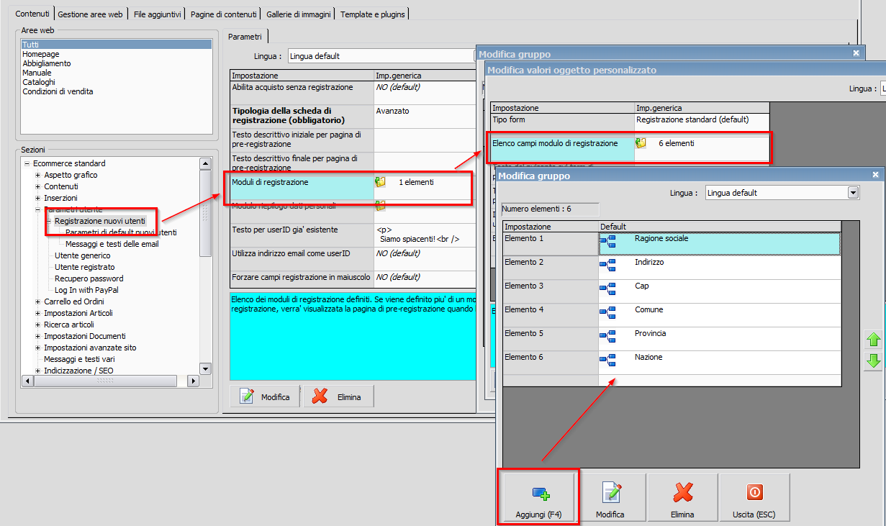Click the folder icon in Moduli di registrazione row
886x526 pixels.
pos(381,183)
